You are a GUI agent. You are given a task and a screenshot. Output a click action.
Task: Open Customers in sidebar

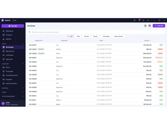pyautogui.click(x=13, y=55)
